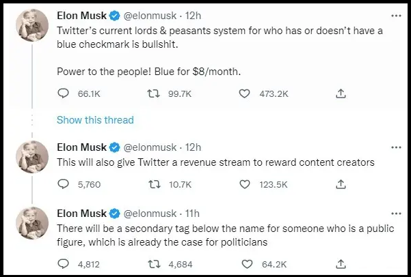Click the Show this thread link
The width and height of the screenshot is (411, 277).
point(95,120)
